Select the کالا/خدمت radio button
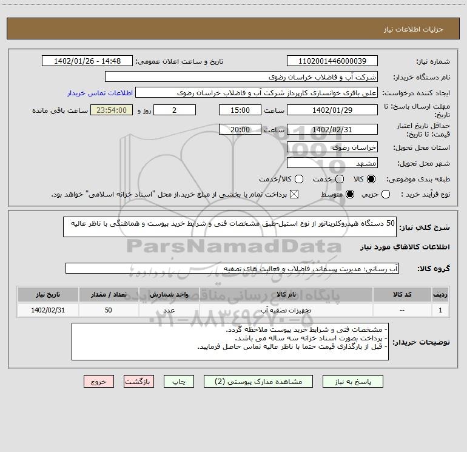467x452 pixels. pos(299,179)
